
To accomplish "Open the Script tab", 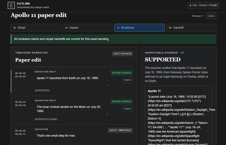I will 36,28.
